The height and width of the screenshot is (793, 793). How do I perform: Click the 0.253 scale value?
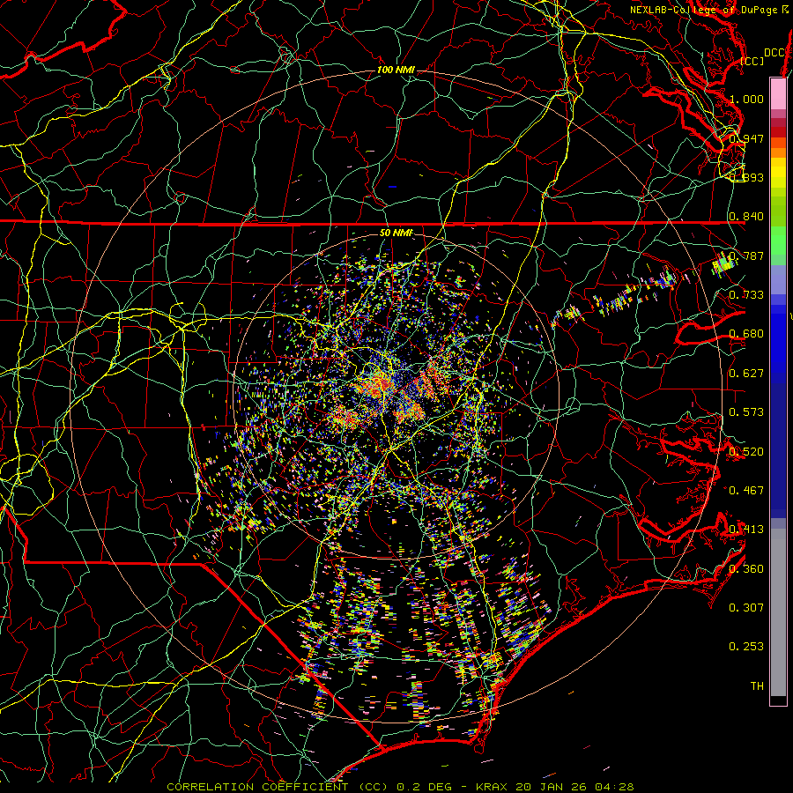[x=746, y=647]
